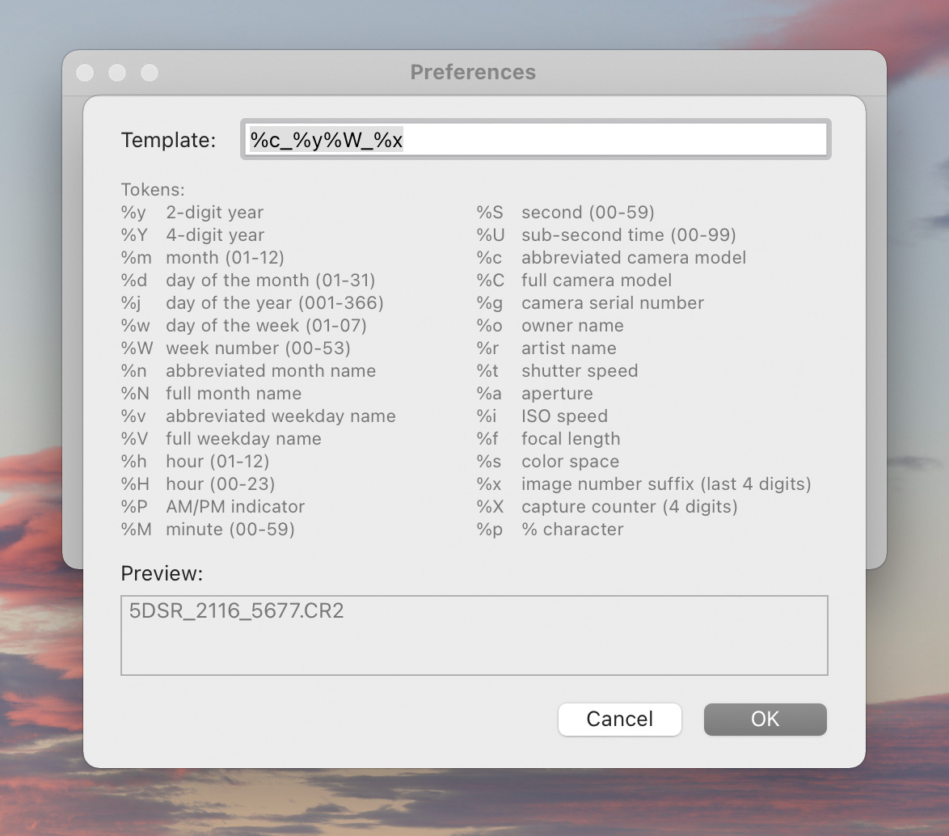The height and width of the screenshot is (836, 949).
Task: Click 'abbreviated month name' text
Action: pos(271,370)
